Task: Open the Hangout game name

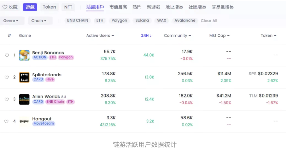Action: click(42, 119)
